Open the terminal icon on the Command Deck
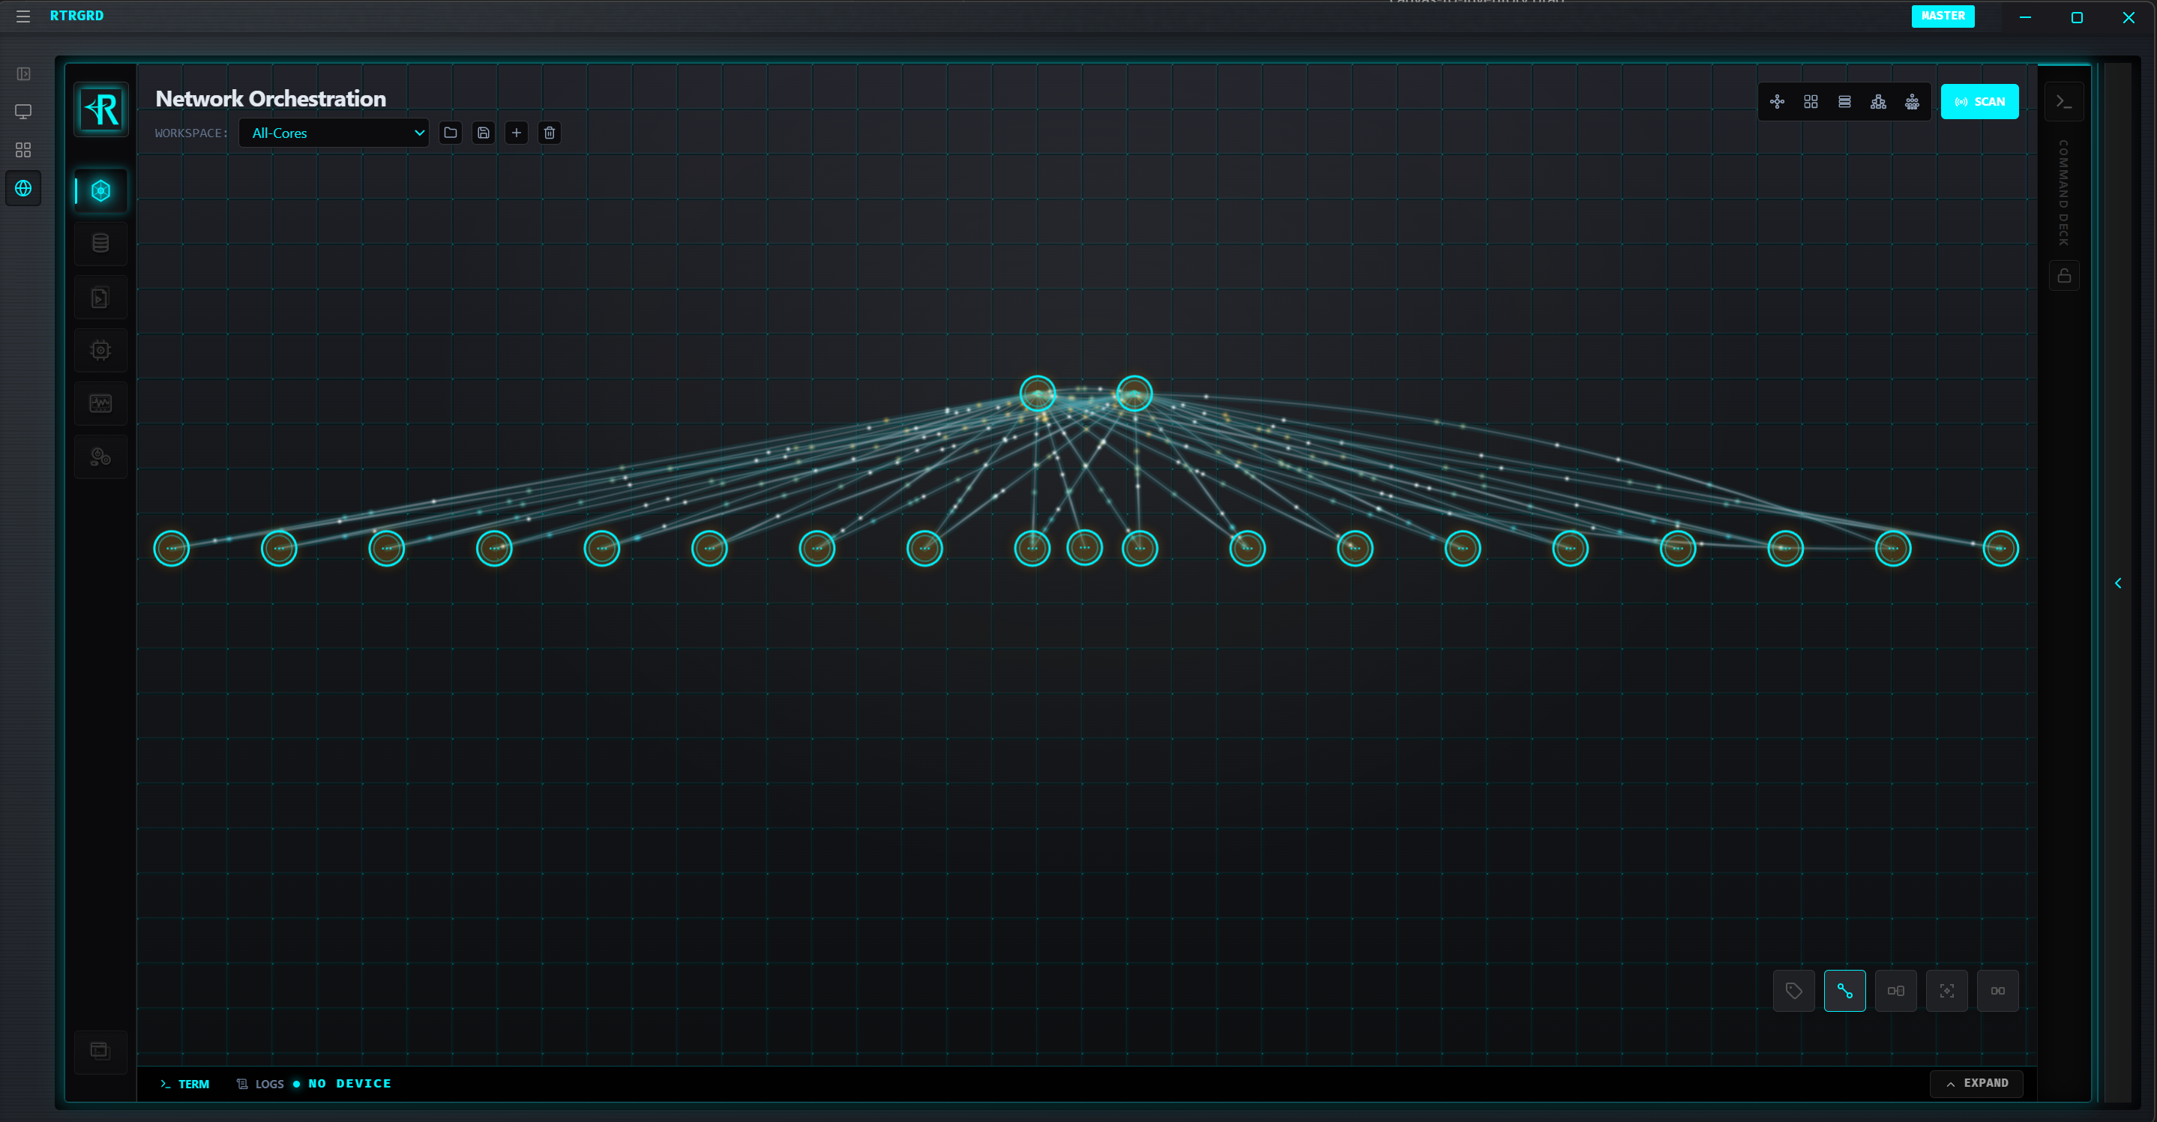2157x1122 pixels. [2064, 101]
